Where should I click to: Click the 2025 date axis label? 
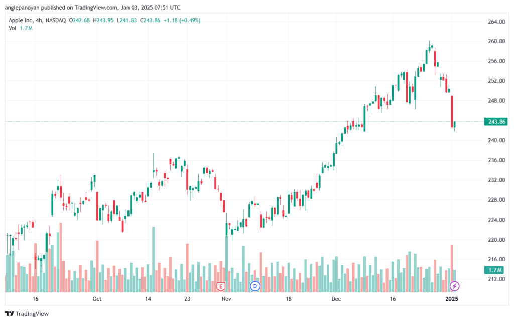tap(452, 299)
